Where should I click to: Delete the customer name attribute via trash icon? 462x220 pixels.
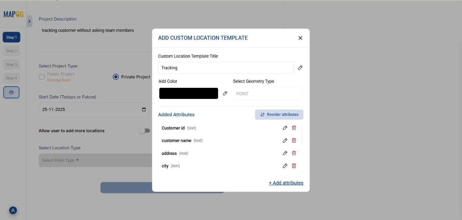tap(294, 140)
